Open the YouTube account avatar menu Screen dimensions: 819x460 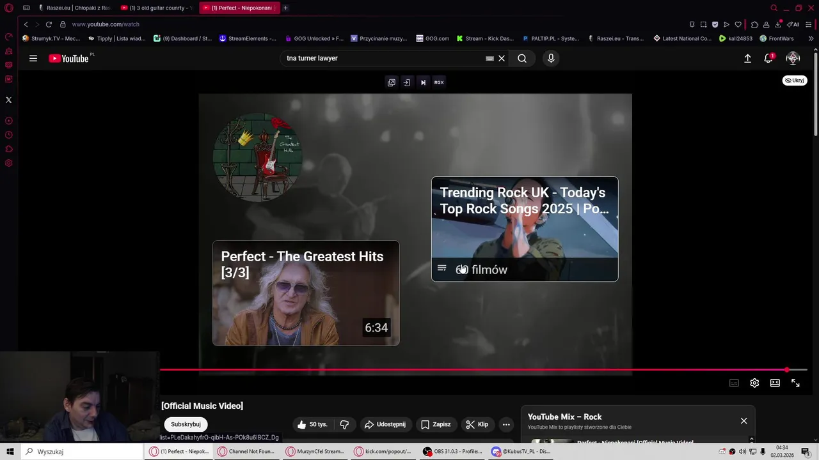click(793, 58)
